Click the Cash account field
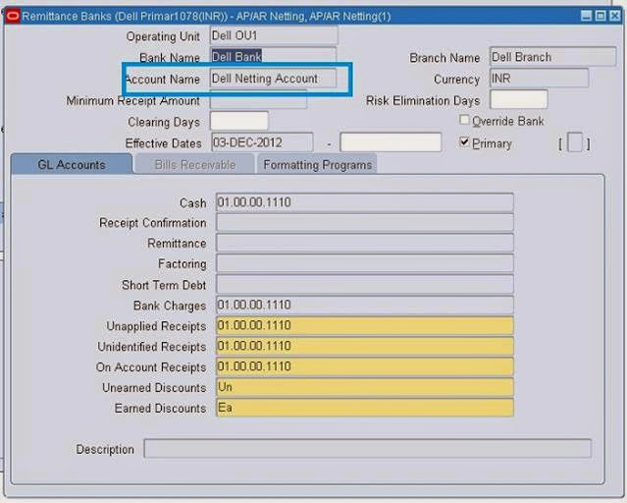The image size is (627, 503). [365, 202]
